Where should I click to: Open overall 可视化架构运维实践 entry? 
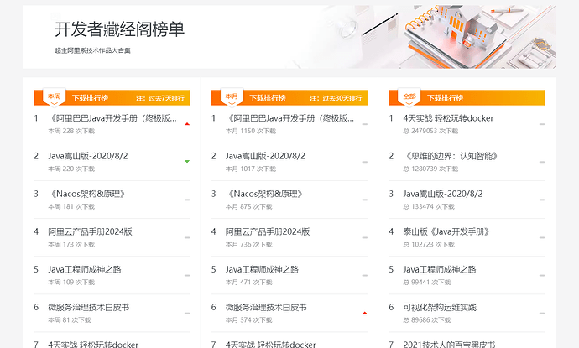(440, 308)
